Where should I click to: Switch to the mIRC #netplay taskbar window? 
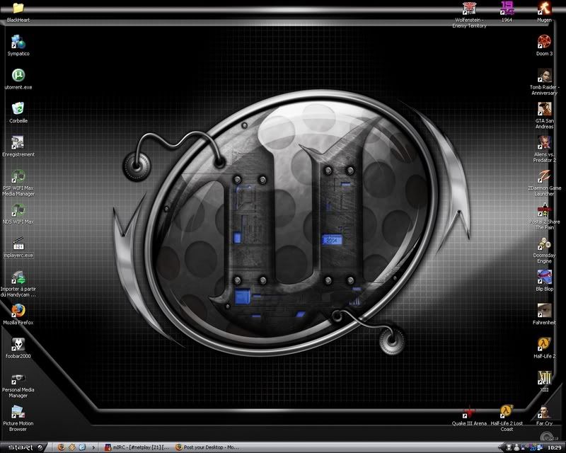pyautogui.click(x=137, y=447)
